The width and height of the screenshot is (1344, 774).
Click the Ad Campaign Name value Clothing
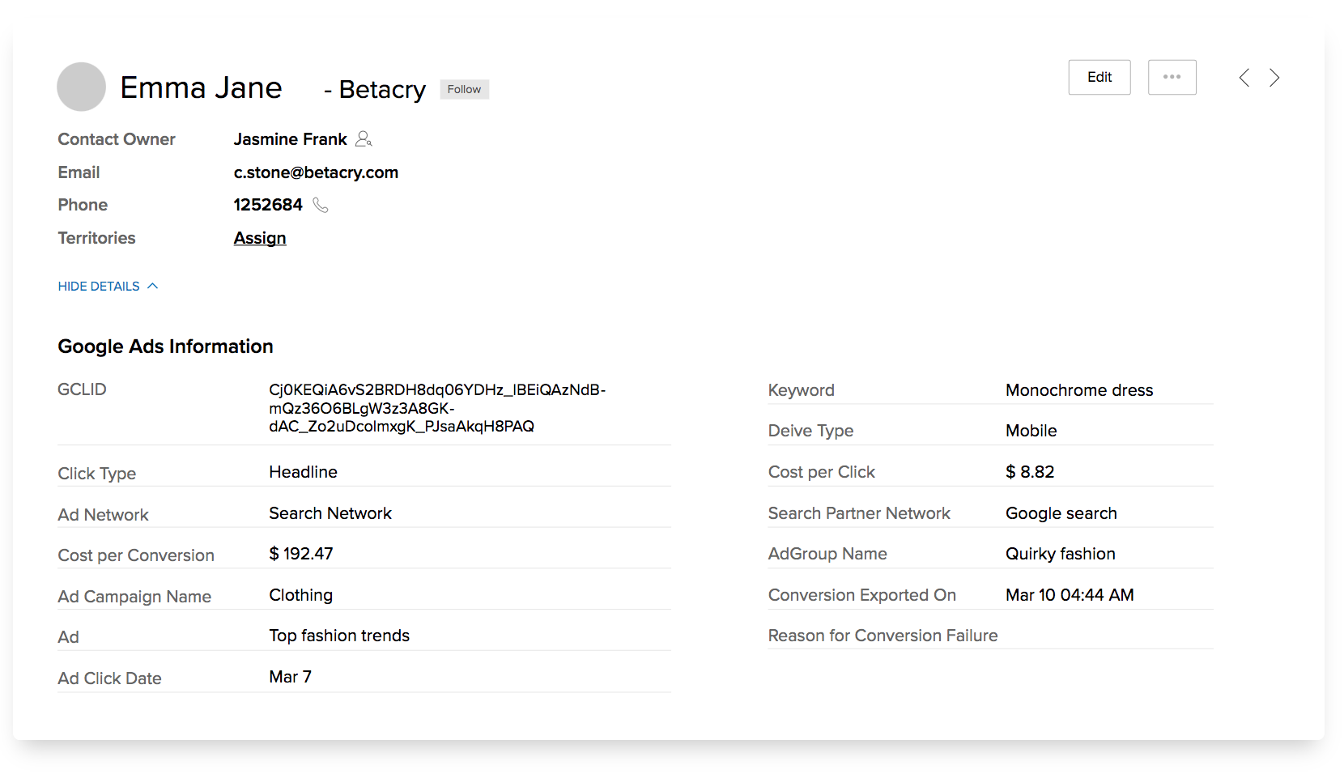click(x=300, y=595)
